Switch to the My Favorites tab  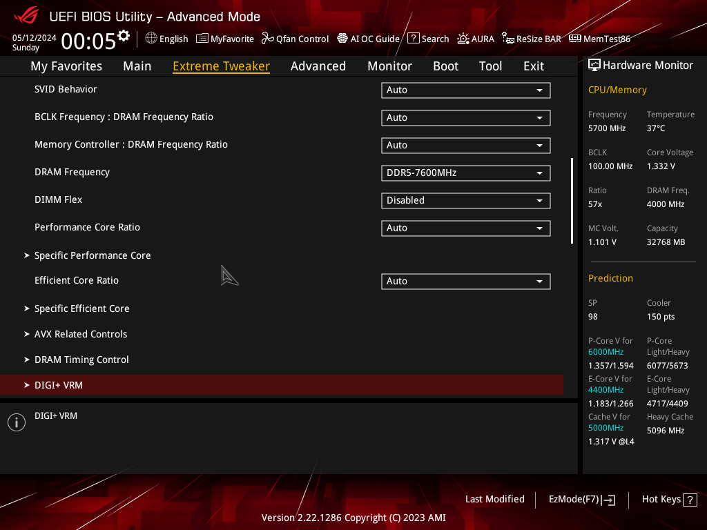(66, 66)
